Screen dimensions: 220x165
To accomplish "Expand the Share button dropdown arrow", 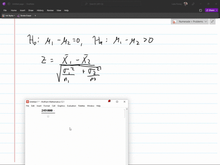I will pyautogui.click(x=217, y=10).
